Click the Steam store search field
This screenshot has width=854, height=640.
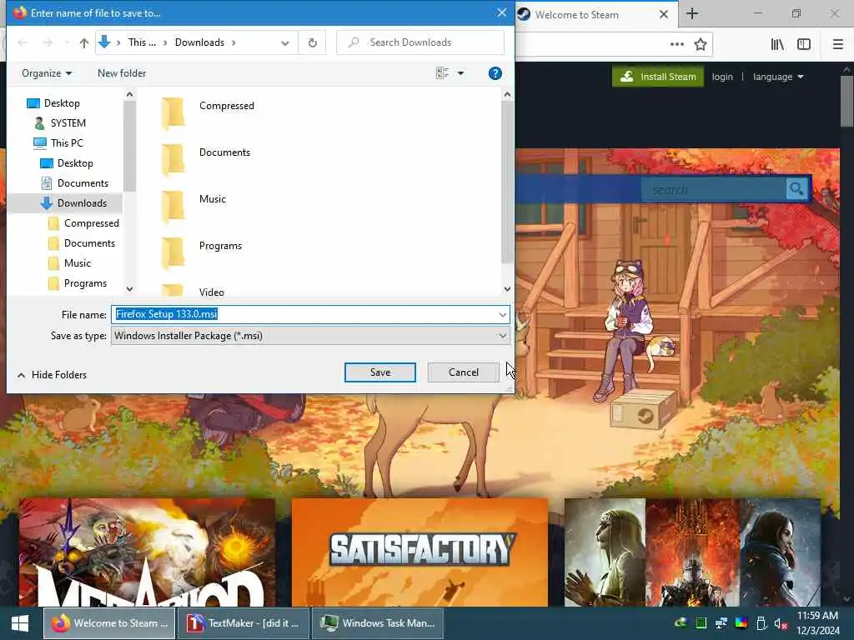pos(714,189)
